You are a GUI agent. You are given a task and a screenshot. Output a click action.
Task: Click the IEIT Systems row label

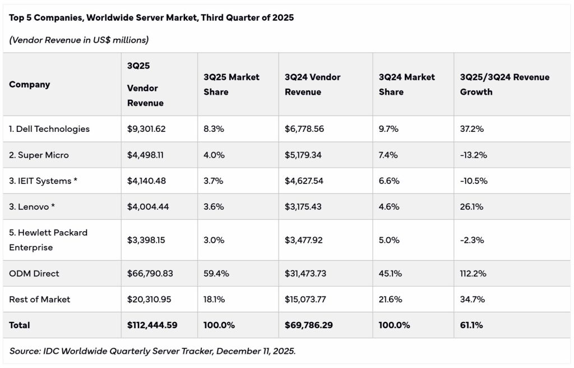pos(43,181)
